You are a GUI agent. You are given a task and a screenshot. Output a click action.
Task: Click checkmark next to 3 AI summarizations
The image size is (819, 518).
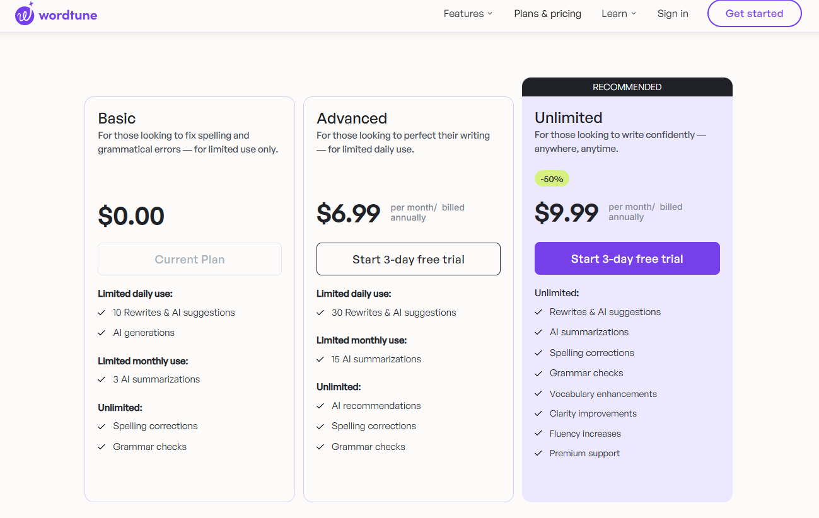102,379
